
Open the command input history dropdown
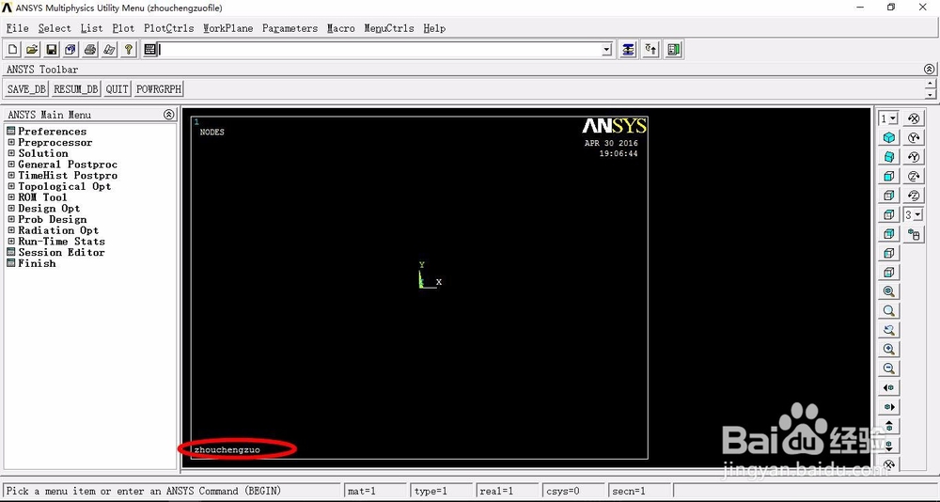pyautogui.click(x=607, y=49)
